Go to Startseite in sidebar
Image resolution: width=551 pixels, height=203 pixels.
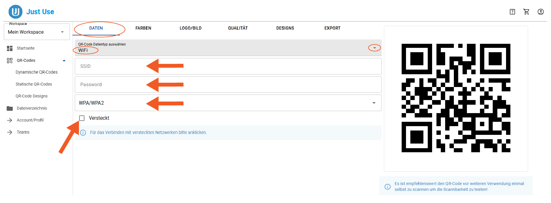coord(26,48)
